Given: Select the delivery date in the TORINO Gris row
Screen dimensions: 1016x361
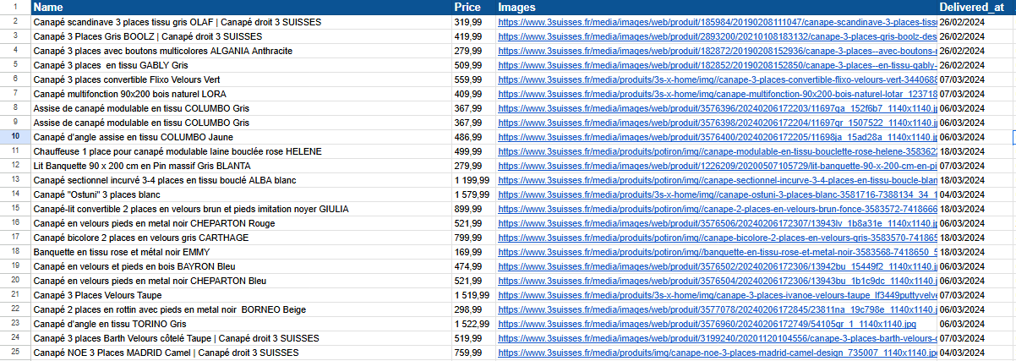Looking at the screenshot, I should (975, 324).
